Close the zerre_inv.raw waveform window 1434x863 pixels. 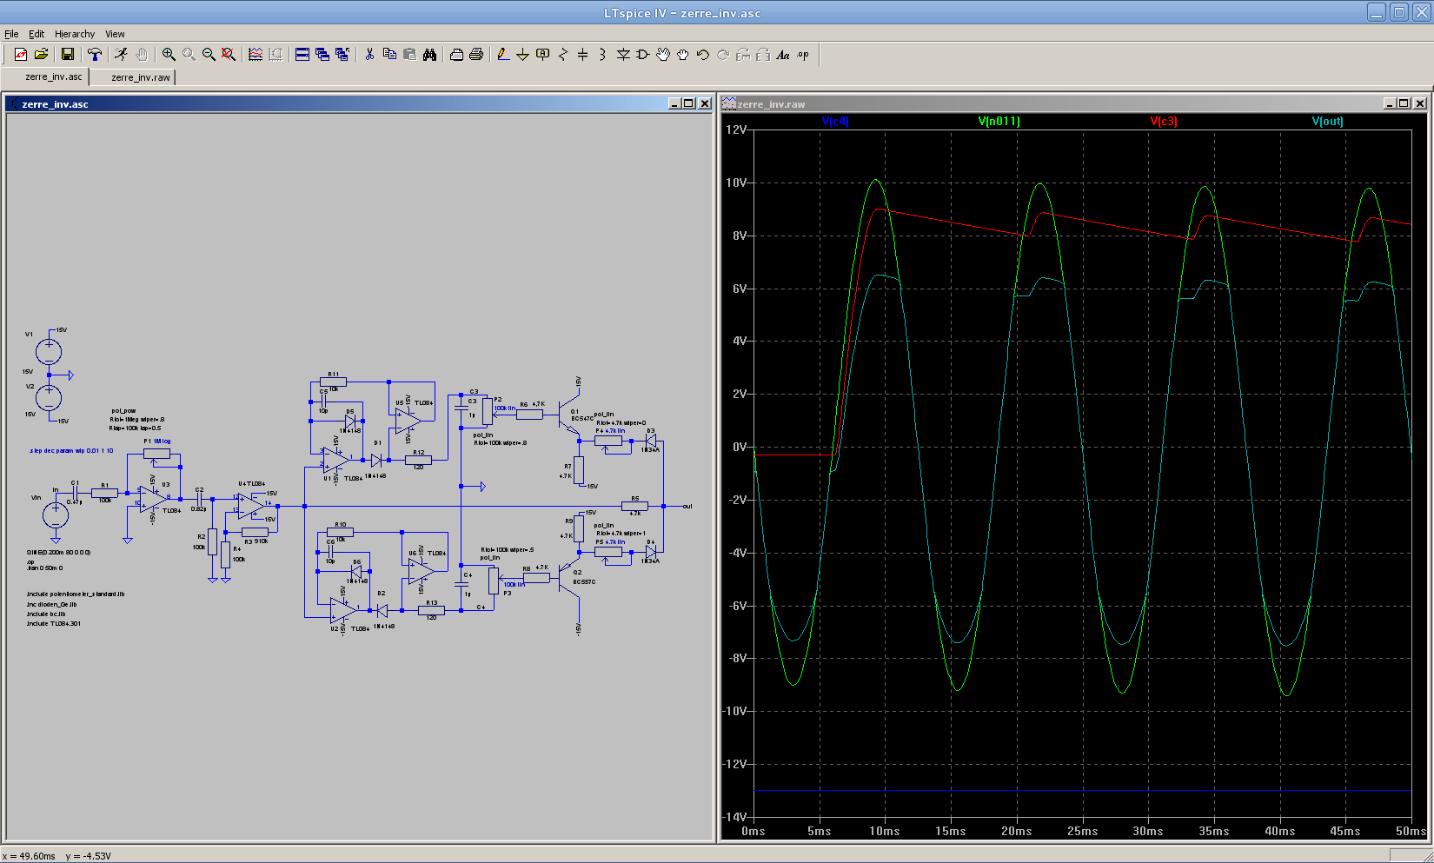[1419, 103]
